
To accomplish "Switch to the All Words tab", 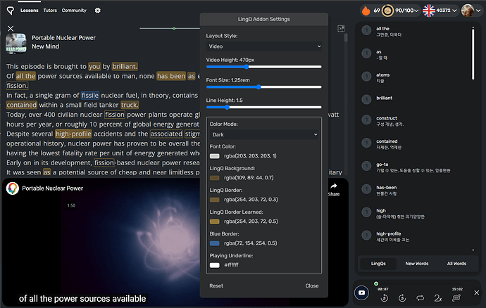I will point(456,264).
